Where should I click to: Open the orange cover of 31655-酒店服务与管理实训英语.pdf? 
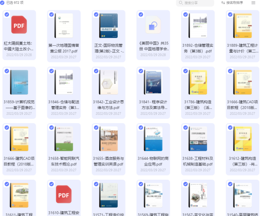pos(108,139)
